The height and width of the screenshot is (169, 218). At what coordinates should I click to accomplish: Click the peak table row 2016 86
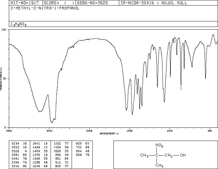[x=19, y=166]
